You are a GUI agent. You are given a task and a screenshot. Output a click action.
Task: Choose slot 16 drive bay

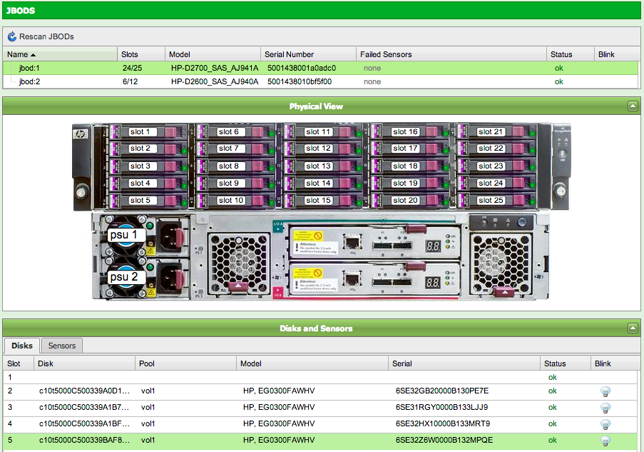tap(405, 132)
